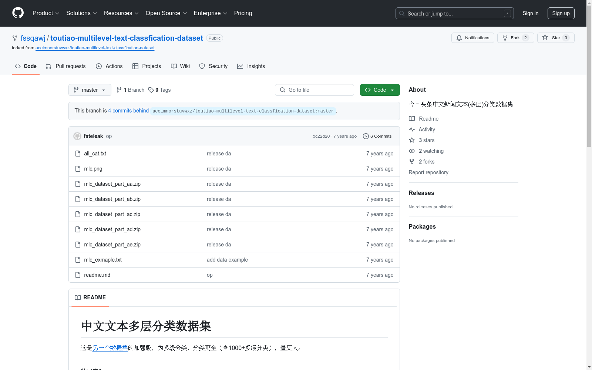
Task: Open the green Code dropdown button
Action: tap(380, 90)
